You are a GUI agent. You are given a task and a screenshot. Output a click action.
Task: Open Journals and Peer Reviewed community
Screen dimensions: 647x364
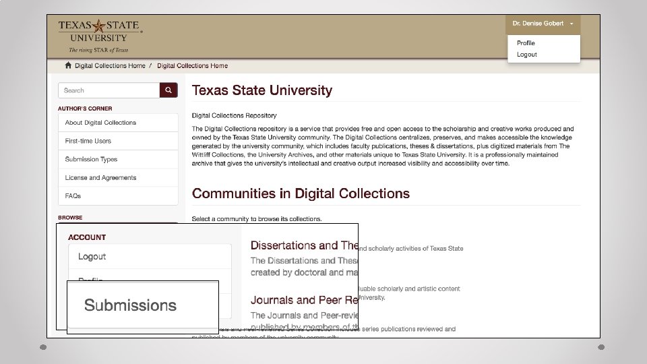click(304, 300)
